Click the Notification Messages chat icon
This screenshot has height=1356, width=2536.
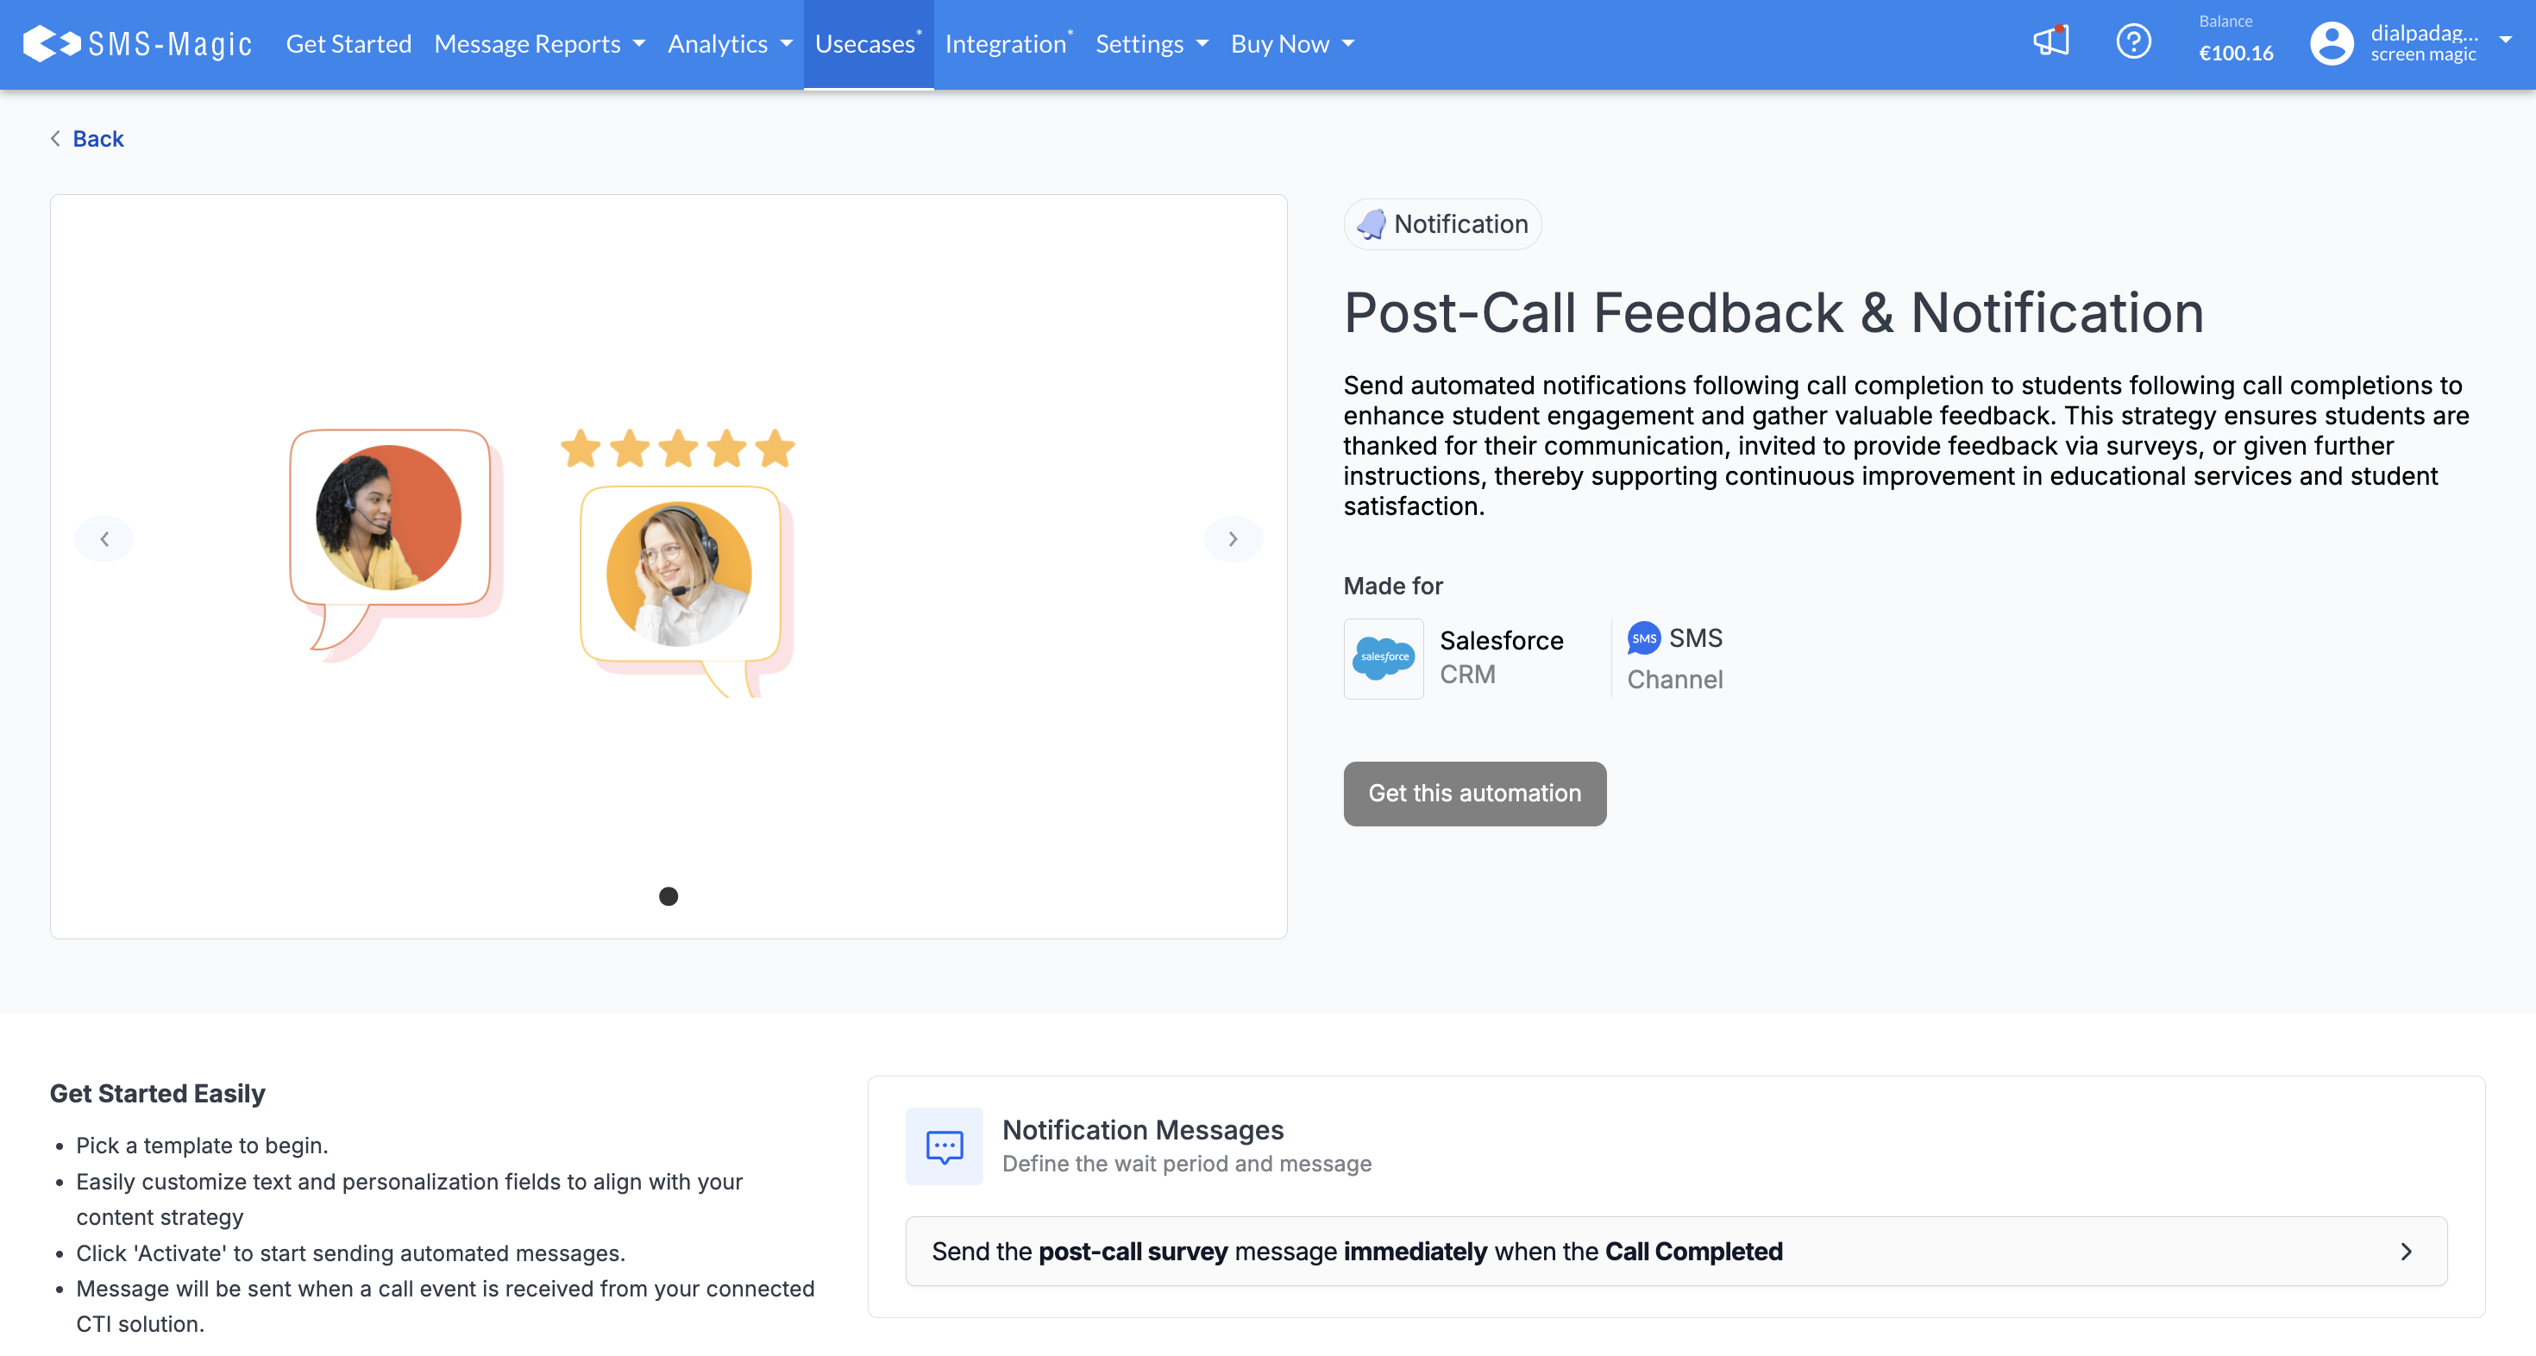[x=943, y=1146]
